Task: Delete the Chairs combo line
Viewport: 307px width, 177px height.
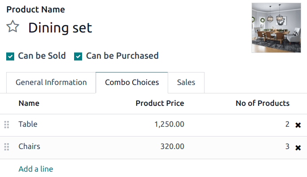Action: pos(298,148)
